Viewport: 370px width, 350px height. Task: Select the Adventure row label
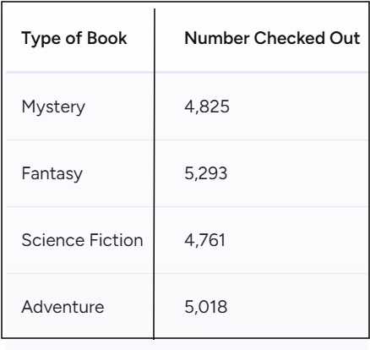coord(63,307)
